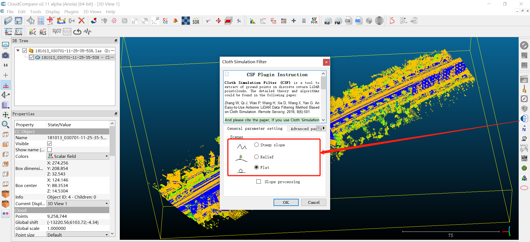Activate the point picking crosshair tool
The width and height of the screenshot is (530, 242).
[x=31, y=21]
